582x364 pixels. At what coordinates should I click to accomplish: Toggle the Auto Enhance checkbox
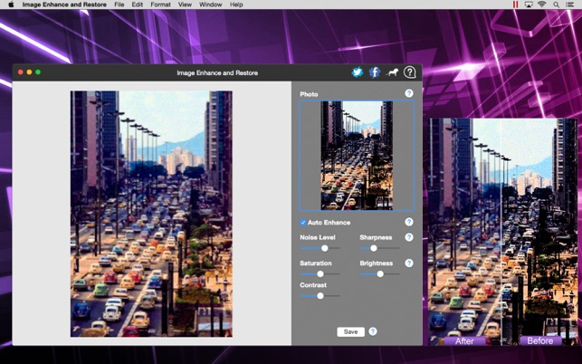[303, 223]
